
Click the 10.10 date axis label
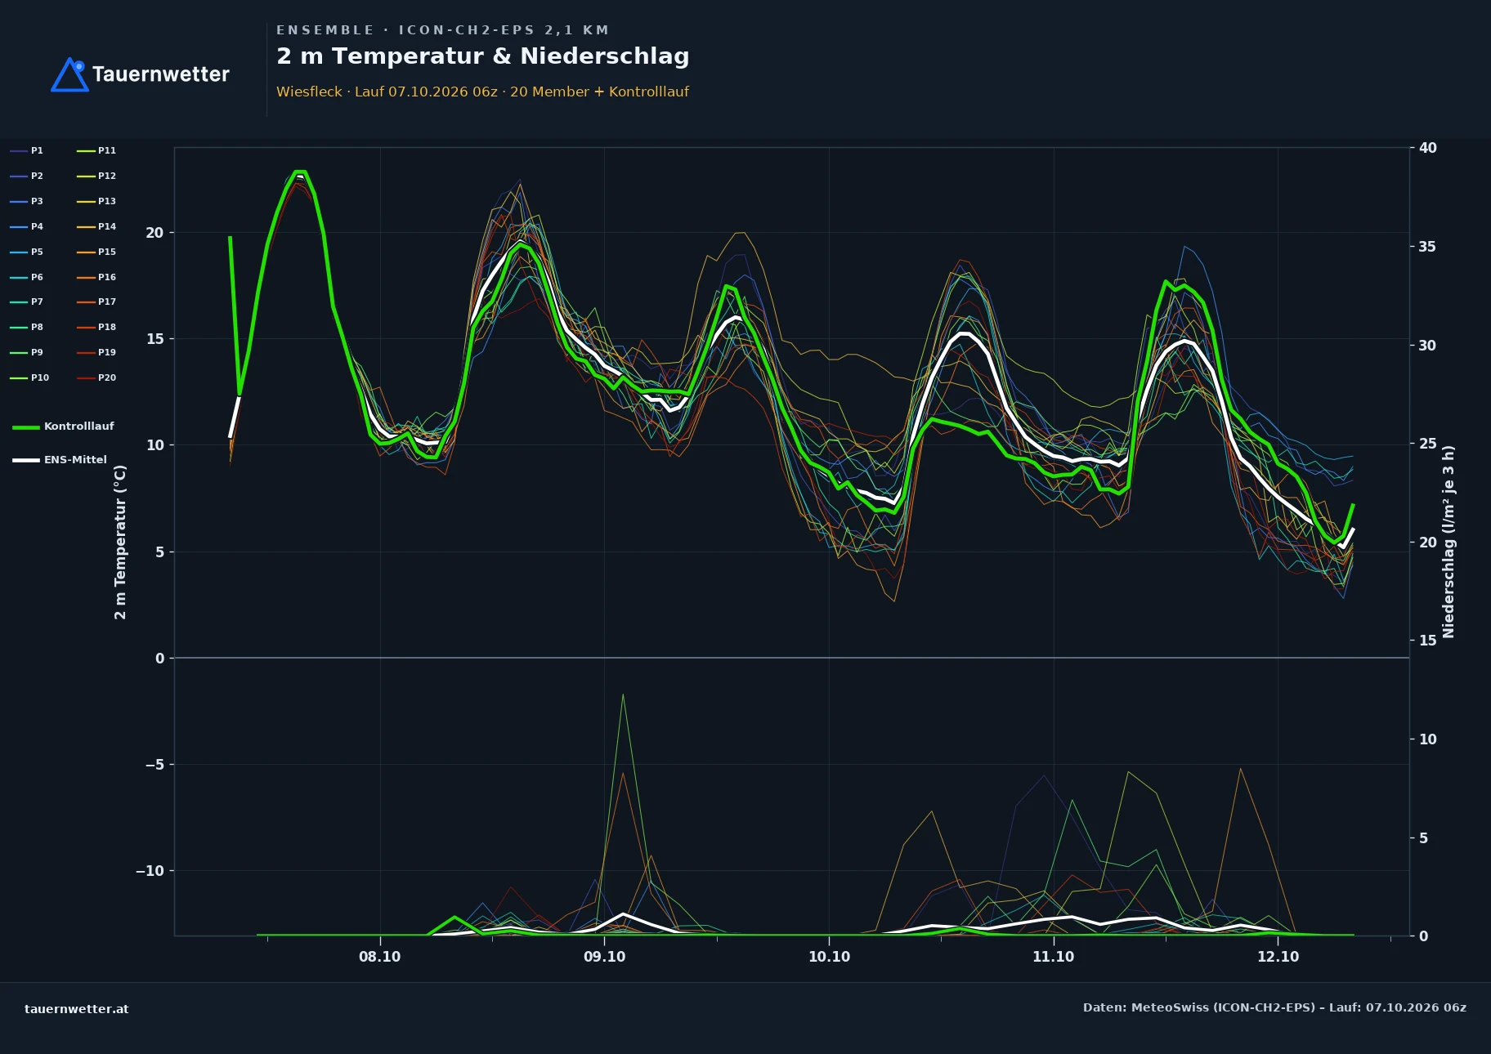tap(829, 957)
